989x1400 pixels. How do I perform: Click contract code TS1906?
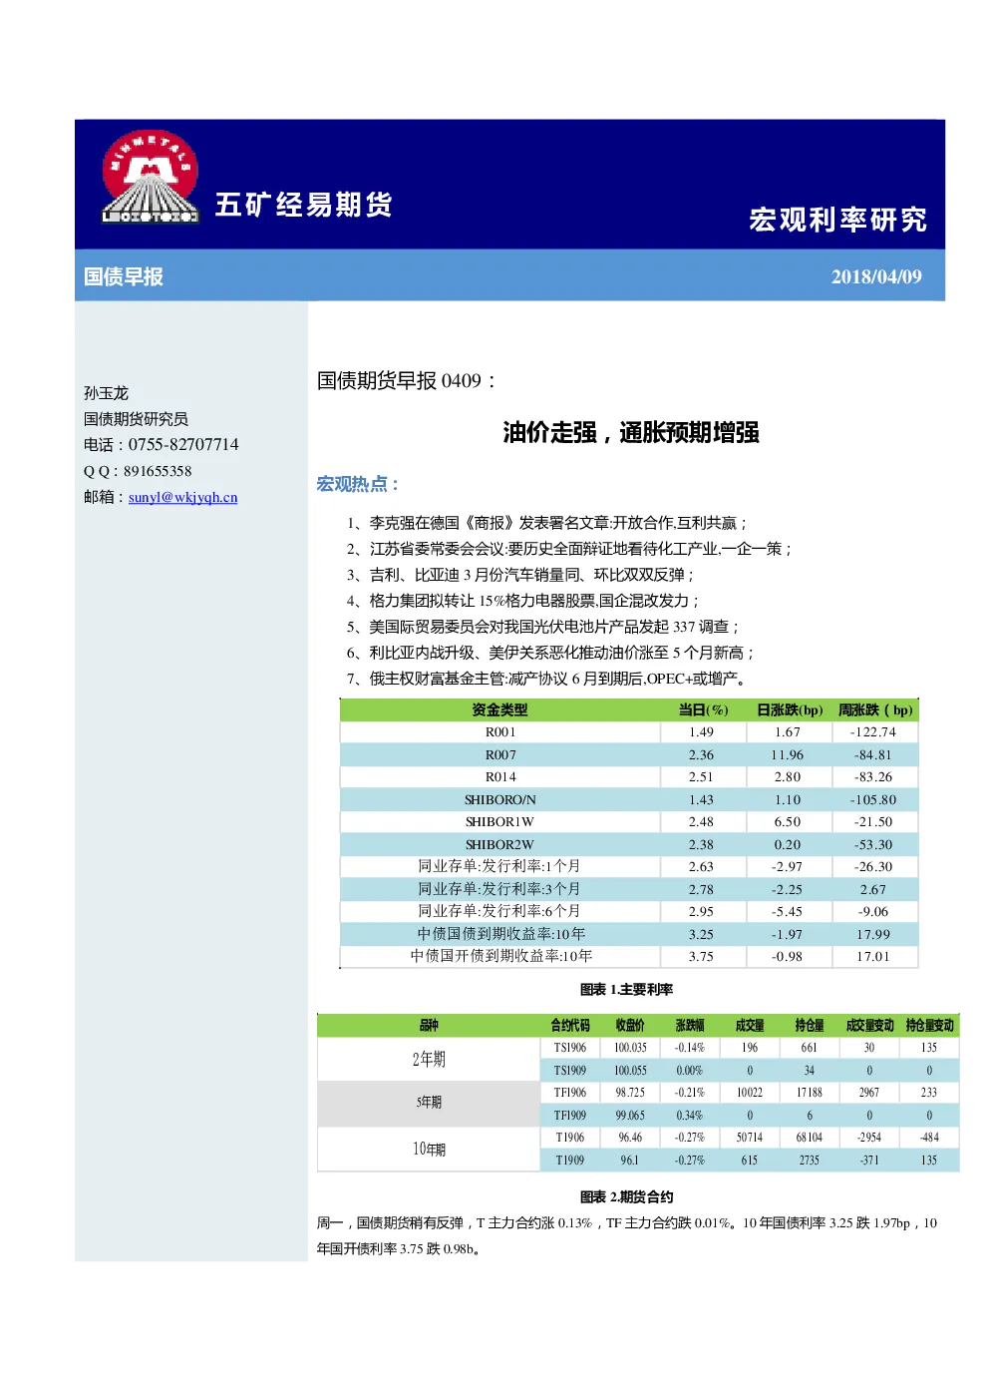coord(570,1048)
